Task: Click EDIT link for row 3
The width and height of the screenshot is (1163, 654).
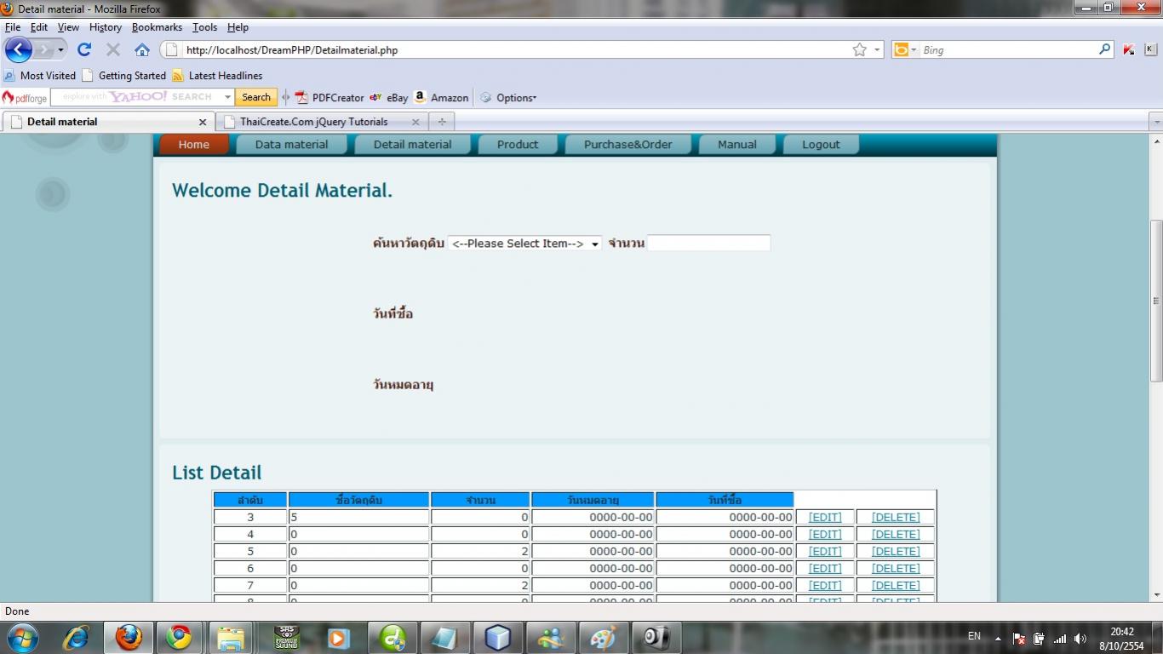Action: (x=825, y=517)
